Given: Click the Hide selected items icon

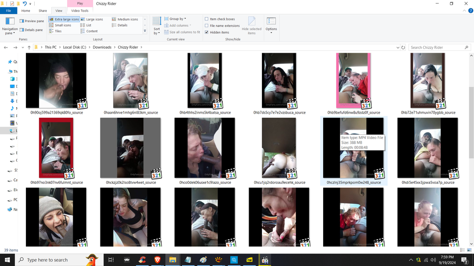Looking at the screenshot, I should pyautogui.click(x=251, y=25).
